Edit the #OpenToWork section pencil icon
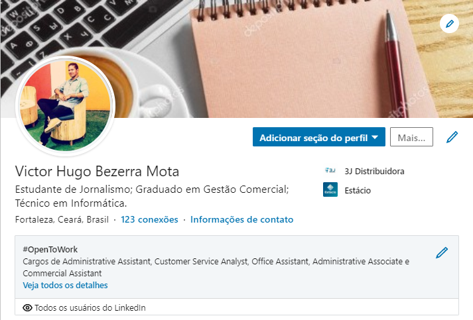Screen dimensions: 473x320 tap(442, 252)
